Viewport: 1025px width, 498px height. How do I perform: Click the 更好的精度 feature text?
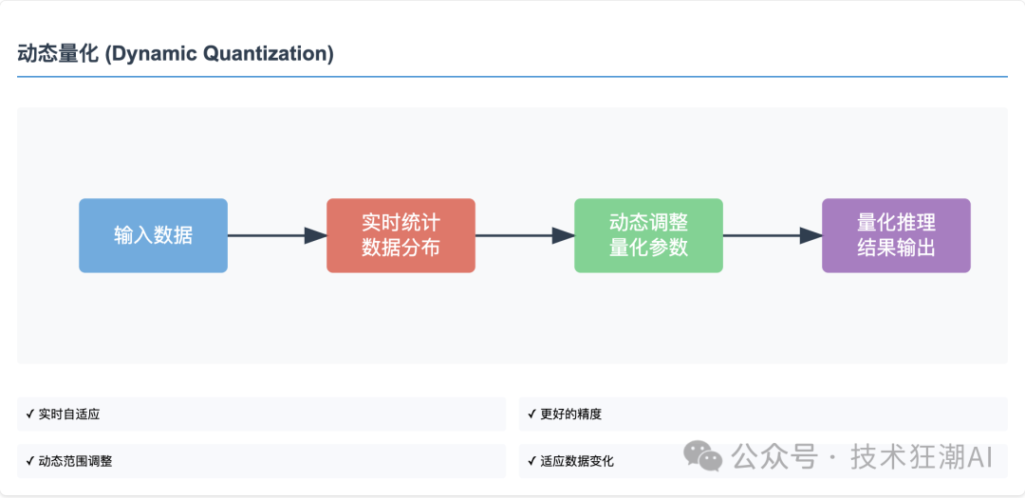coord(570,415)
